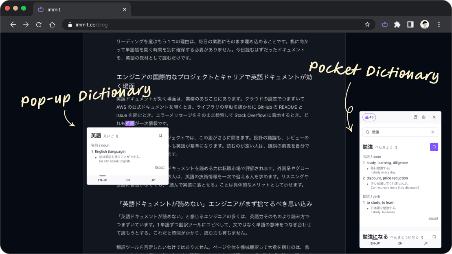Select JP tab in Pocket Dictionary
Viewport: 452px width, 254px height.
(x=426, y=243)
